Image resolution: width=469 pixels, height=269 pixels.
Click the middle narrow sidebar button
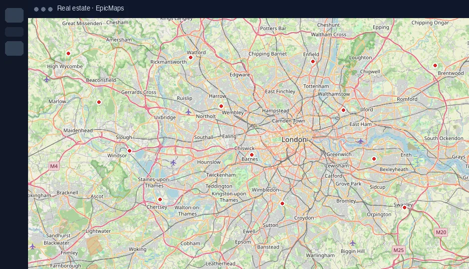pyautogui.click(x=15, y=32)
